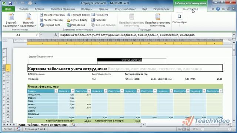The height and width of the screenshot is (133, 237).
Task: Insert Номер страницы element
Action: click(x=53, y=15)
